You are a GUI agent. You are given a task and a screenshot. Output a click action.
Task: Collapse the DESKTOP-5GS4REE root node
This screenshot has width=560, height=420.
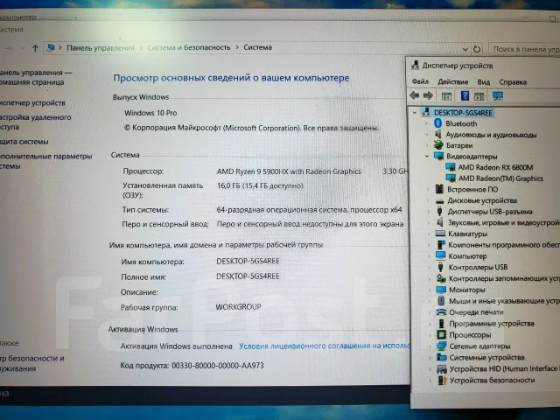[414, 113]
